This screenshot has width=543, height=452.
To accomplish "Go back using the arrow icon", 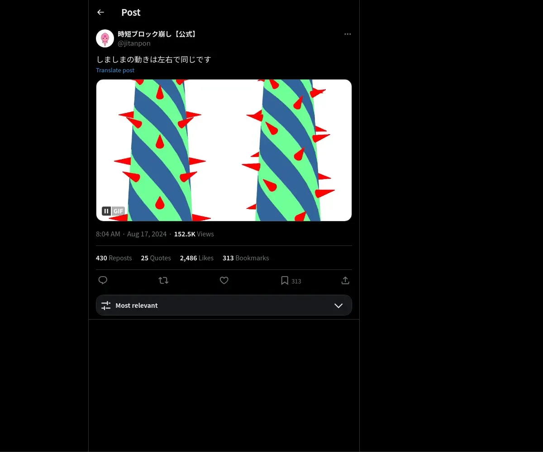I will click(100, 12).
